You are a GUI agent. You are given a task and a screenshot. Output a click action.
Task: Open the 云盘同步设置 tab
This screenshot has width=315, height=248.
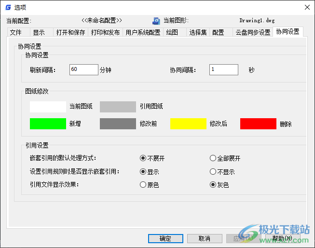pyautogui.click(x=253, y=32)
